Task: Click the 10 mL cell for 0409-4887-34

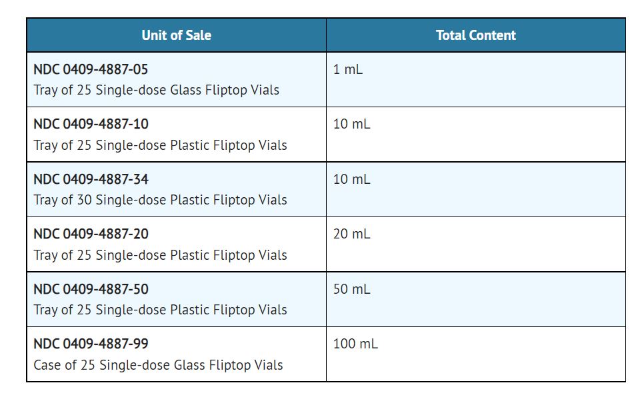Action: point(351,179)
